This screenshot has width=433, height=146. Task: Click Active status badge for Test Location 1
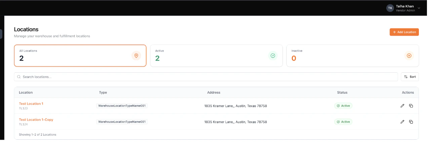pos(343,106)
